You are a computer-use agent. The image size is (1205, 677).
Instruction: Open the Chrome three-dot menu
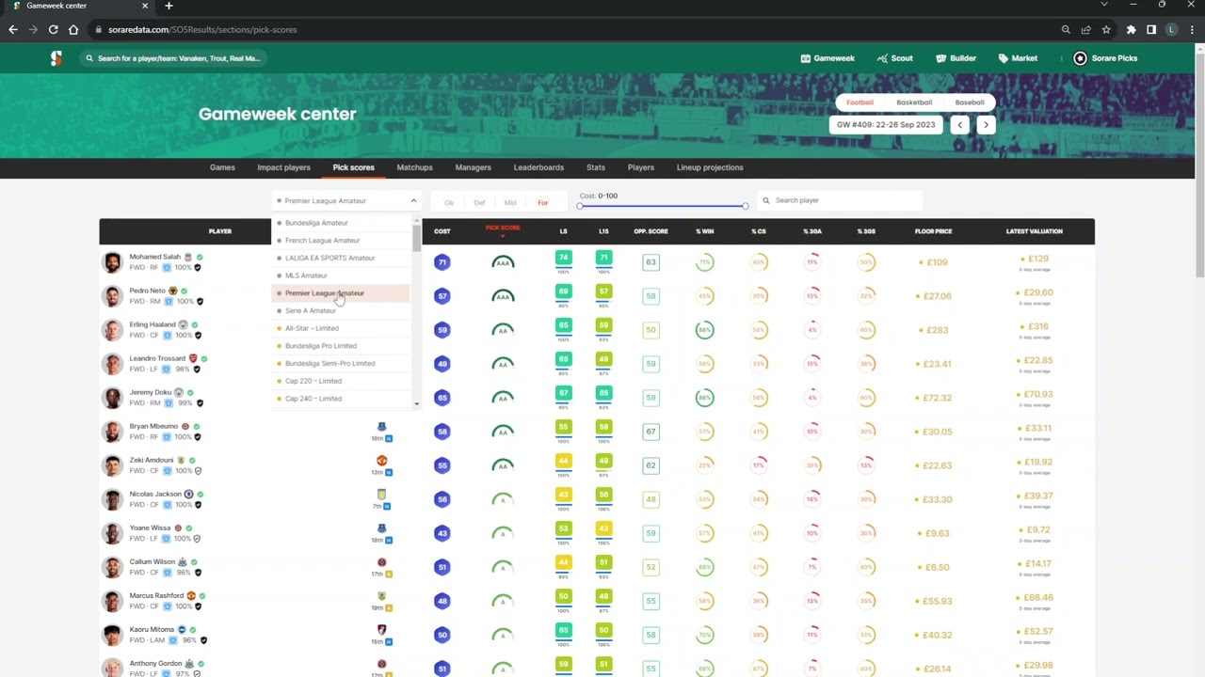[x=1191, y=29]
